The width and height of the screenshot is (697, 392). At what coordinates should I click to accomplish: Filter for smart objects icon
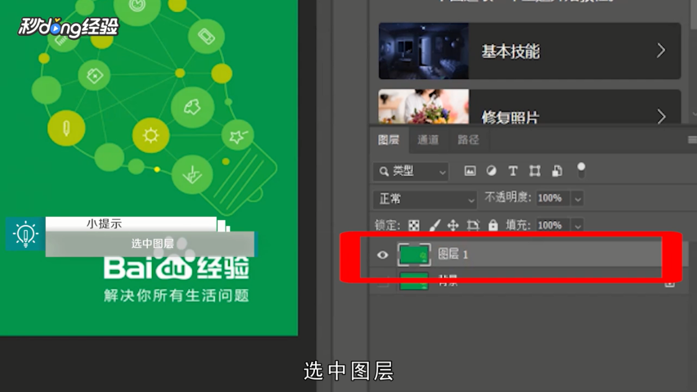(557, 171)
